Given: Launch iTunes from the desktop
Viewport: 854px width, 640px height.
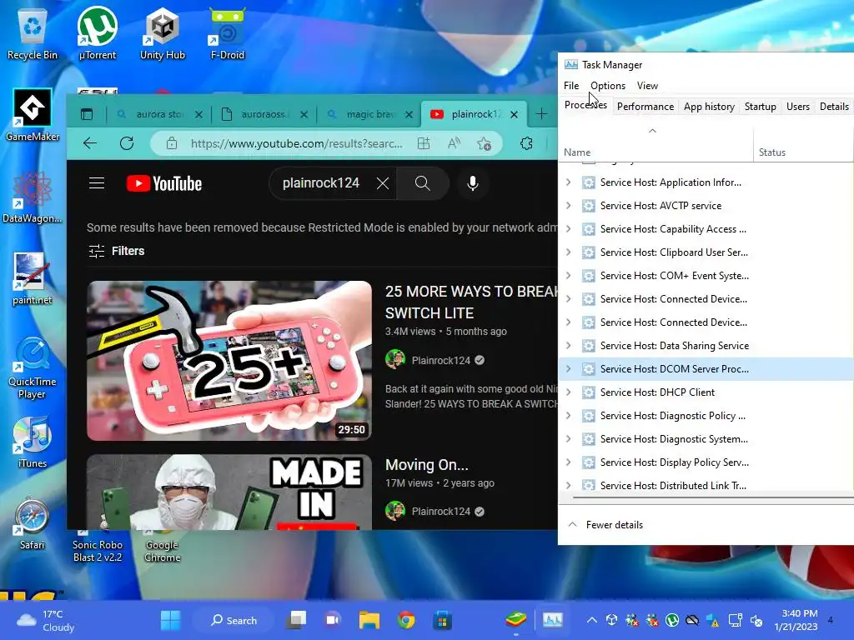Looking at the screenshot, I should coord(33,442).
